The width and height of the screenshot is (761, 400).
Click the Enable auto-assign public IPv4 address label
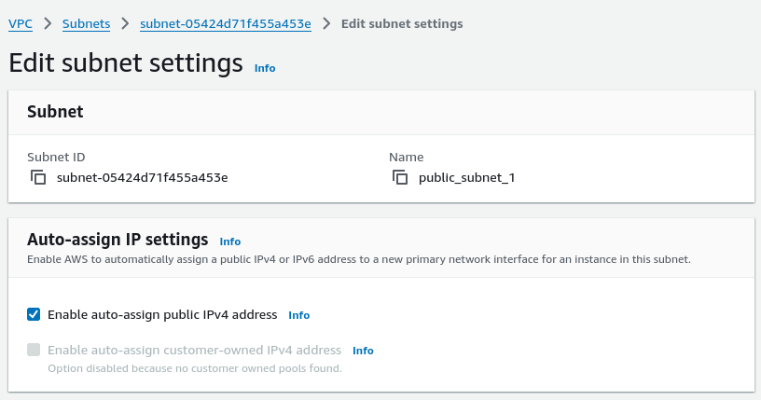[162, 314]
